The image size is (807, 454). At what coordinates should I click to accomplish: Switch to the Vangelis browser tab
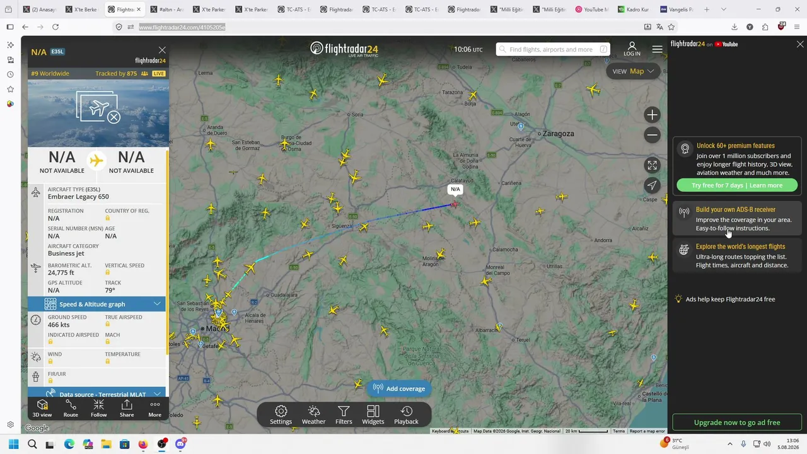coord(676,9)
